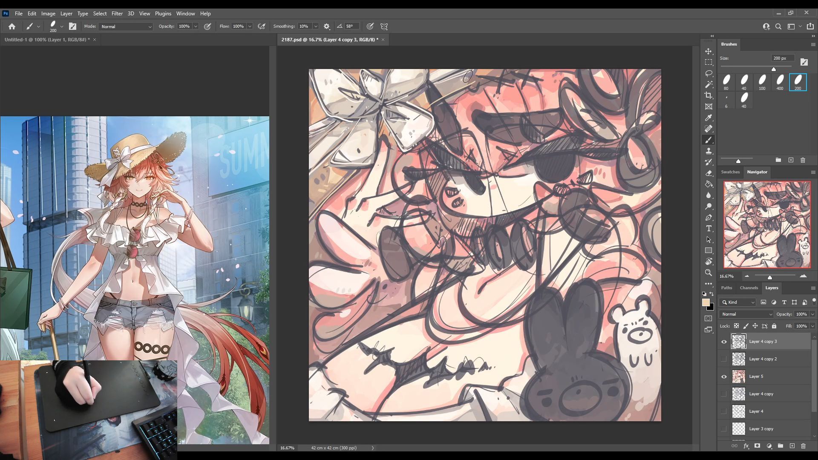
Task: Open the layer blend mode dropdown
Action: coord(746,314)
